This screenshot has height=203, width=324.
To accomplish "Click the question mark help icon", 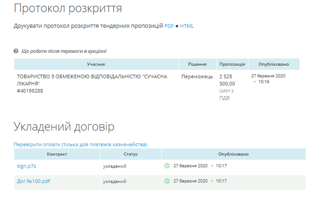I will click(16, 51).
